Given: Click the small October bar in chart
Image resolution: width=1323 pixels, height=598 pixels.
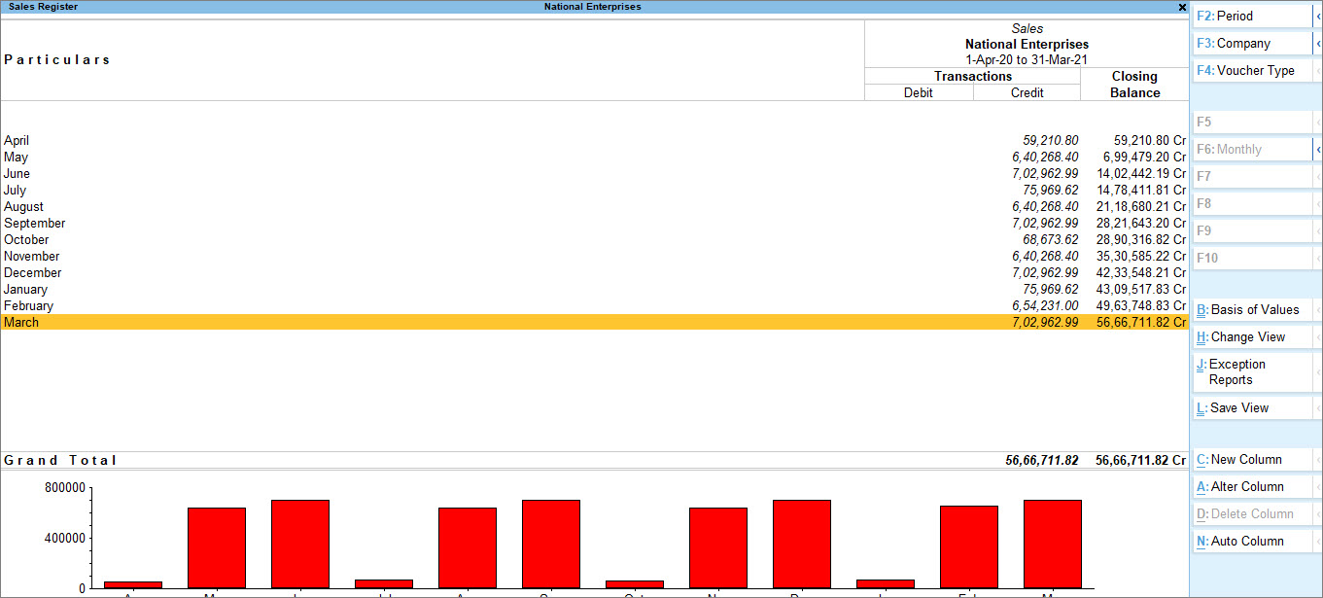Looking at the screenshot, I should 635,584.
